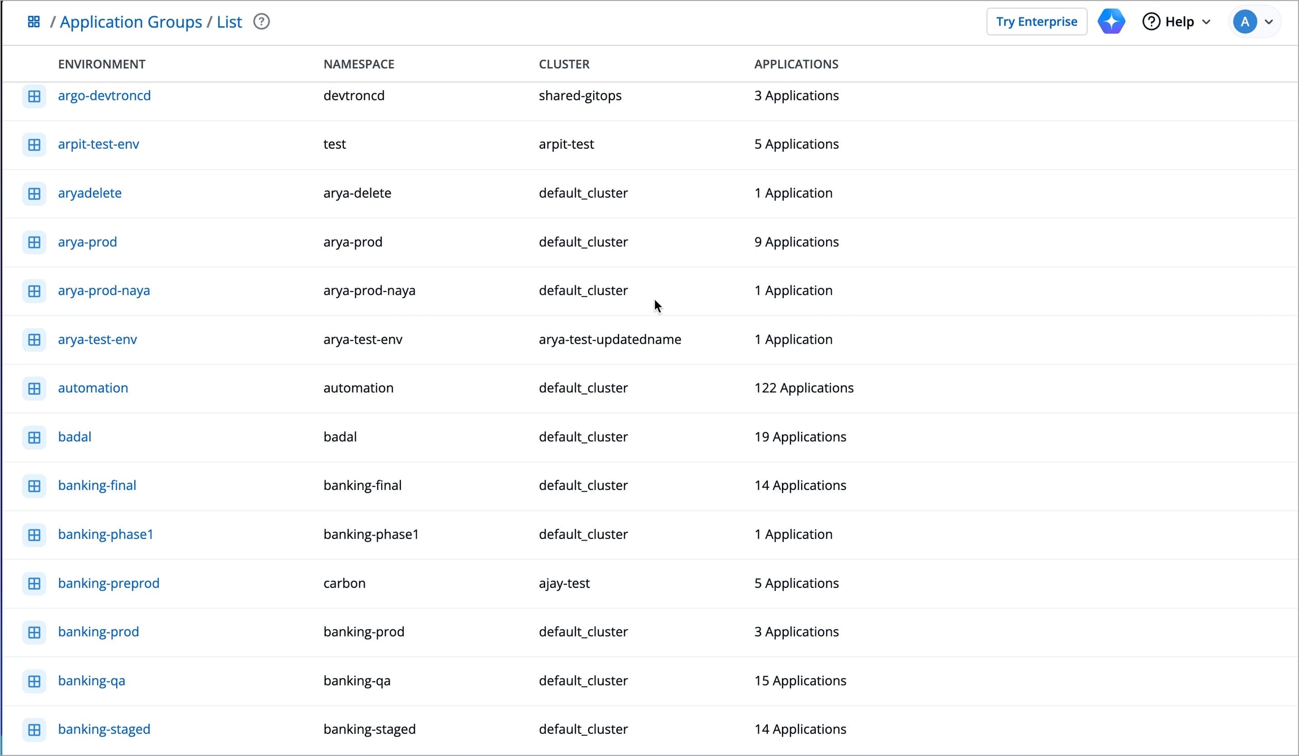Image resolution: width=1299 pixels, height=756 pixels.
Task: Open the banking-qa environment link
Action: (x=92, y=680)
